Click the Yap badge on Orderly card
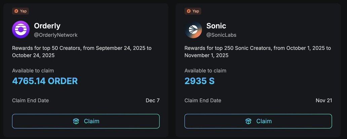This screenshot has width=347, height=139. coord(21,11)
